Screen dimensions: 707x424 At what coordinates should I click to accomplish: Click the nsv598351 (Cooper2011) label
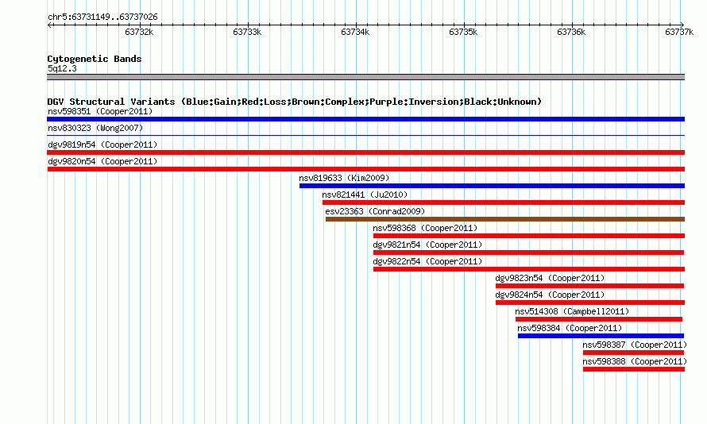(x=100, y=111)
